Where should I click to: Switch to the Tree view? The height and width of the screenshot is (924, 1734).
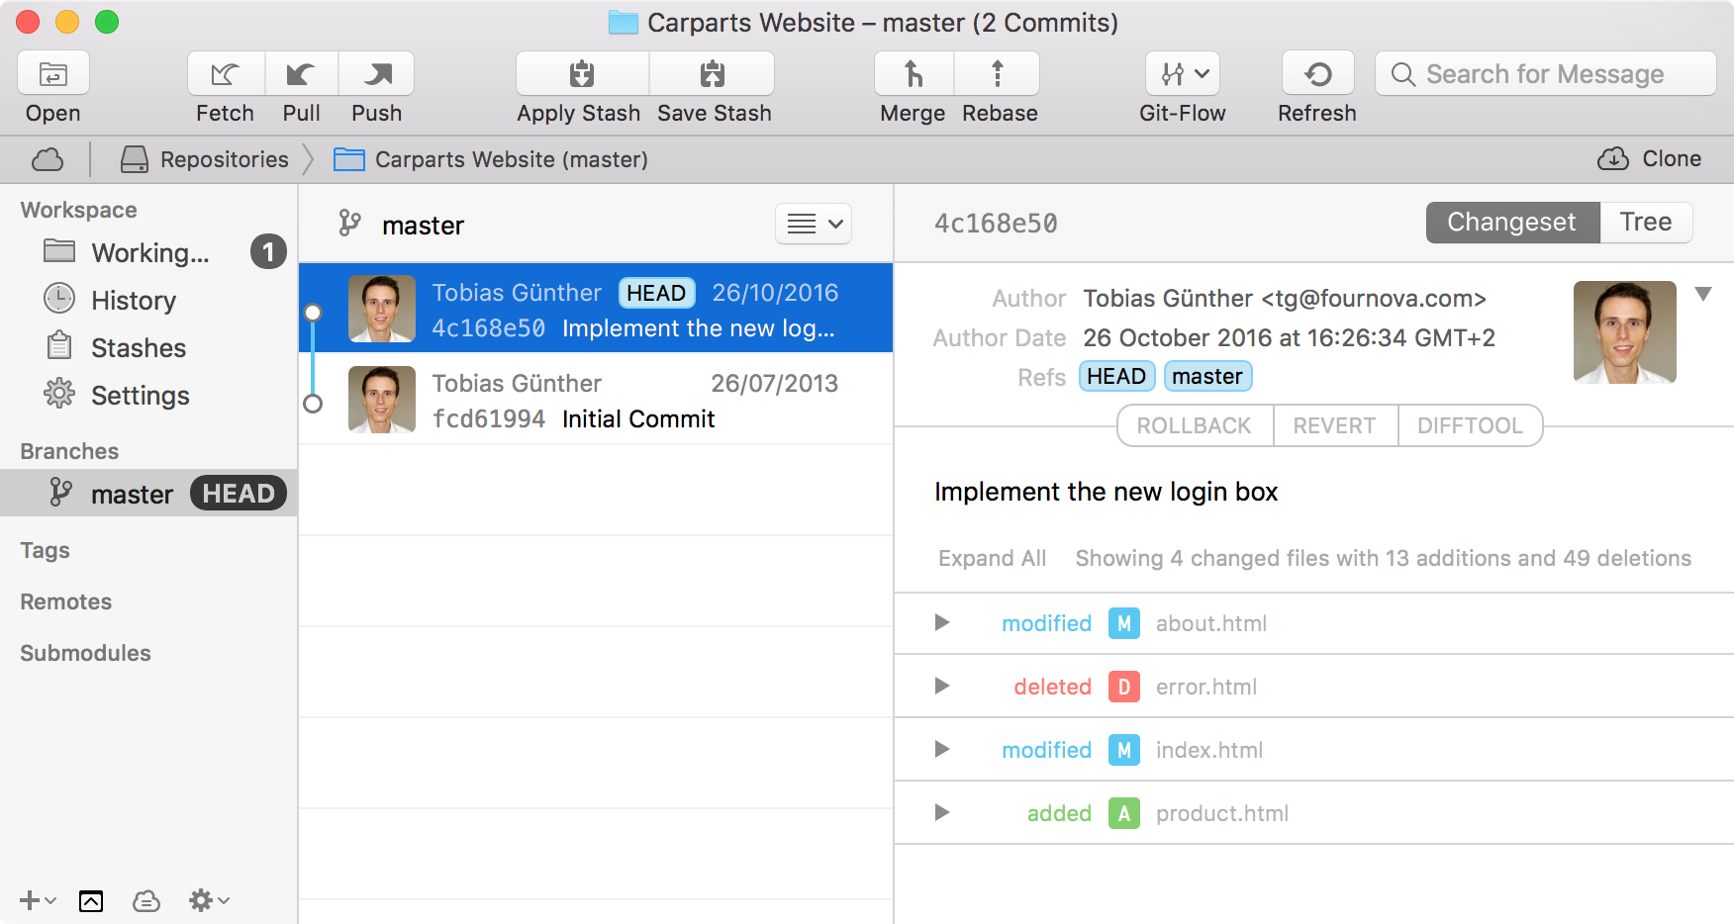point(1645,223)
